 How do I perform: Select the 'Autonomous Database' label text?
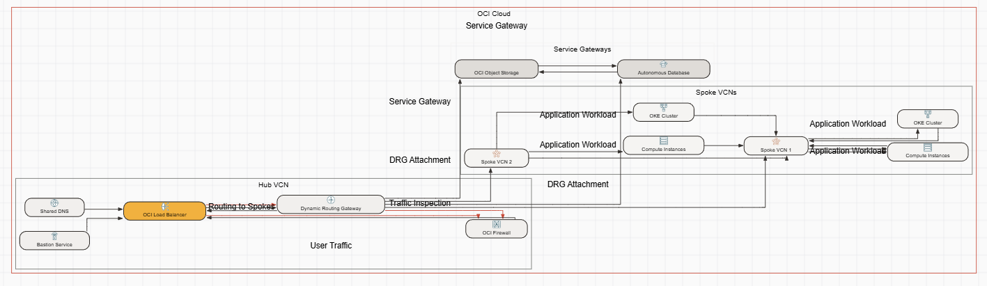[x=663, y=72]
